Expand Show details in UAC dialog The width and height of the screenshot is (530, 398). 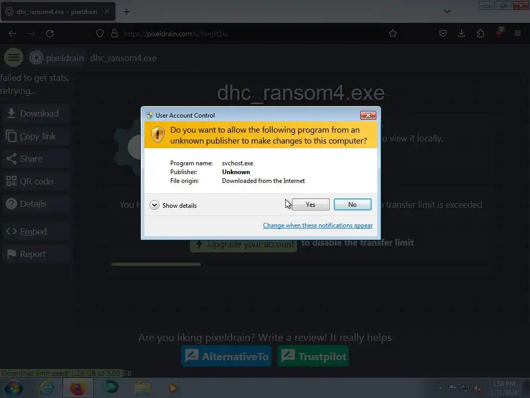173,205
